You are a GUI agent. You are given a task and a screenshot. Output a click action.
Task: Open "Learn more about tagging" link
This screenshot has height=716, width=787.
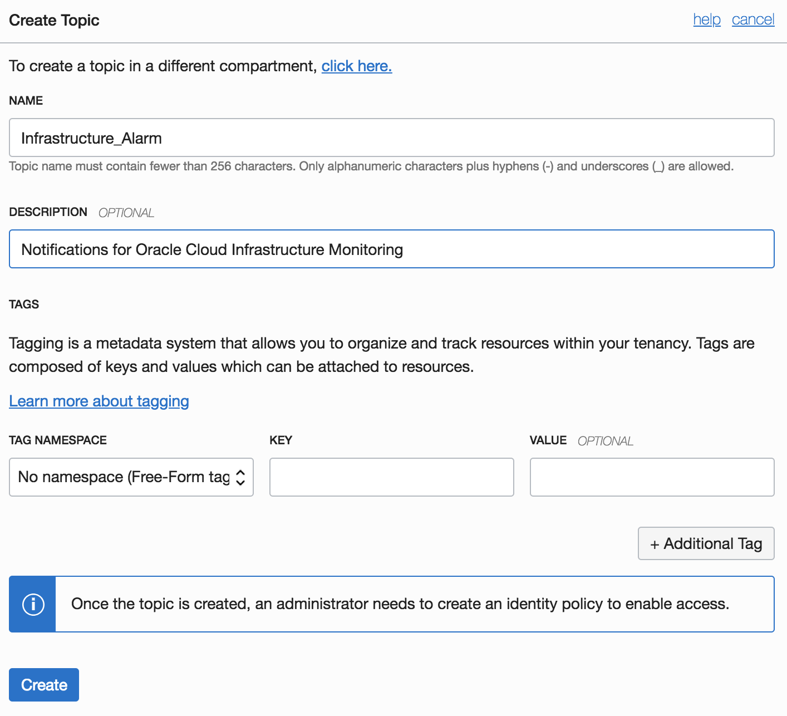pos(99,401)
